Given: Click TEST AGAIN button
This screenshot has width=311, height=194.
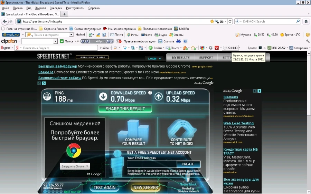Looking at the screenshot, I should click(x=104, y=188).
